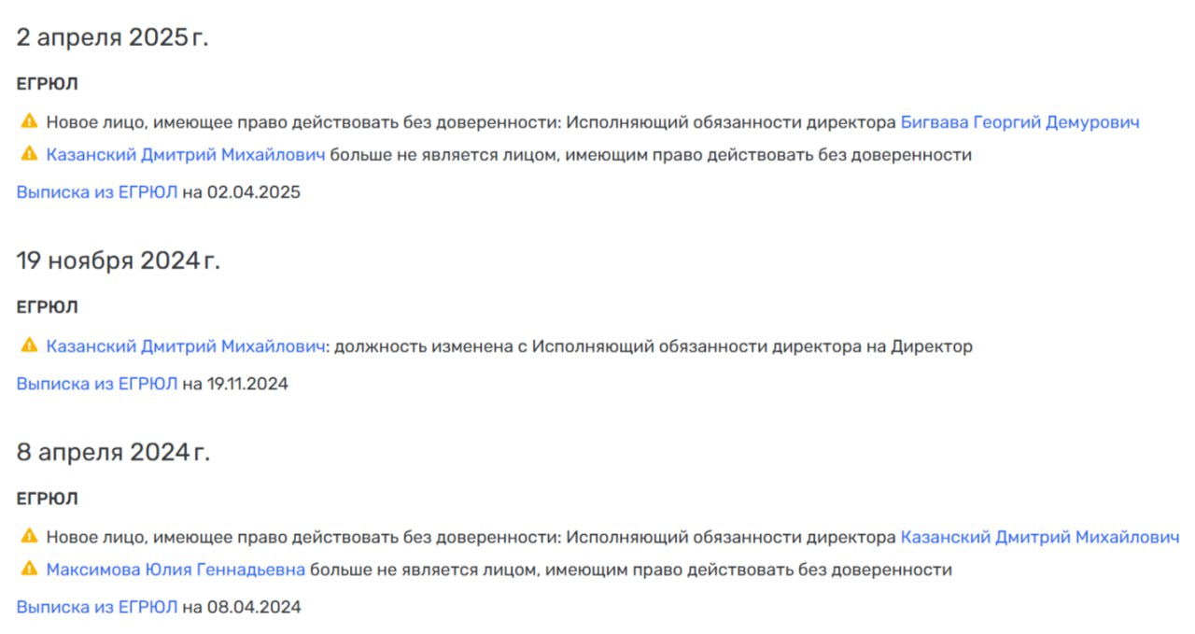Click the 8 апреля 2024 г. heading
1195x634 pixels.
[x=113, y=453]
